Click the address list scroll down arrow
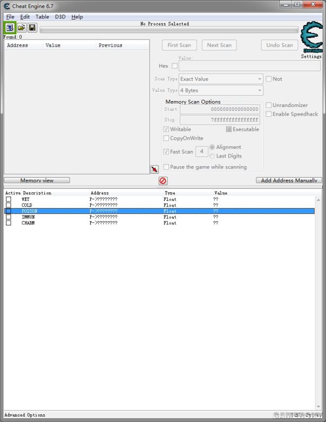 318,406
